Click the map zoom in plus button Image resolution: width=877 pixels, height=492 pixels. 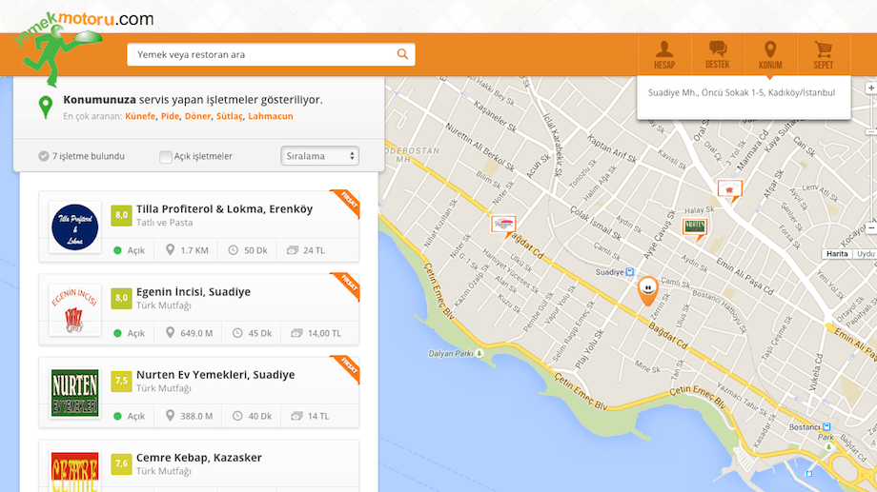click(x=871, y=89)
